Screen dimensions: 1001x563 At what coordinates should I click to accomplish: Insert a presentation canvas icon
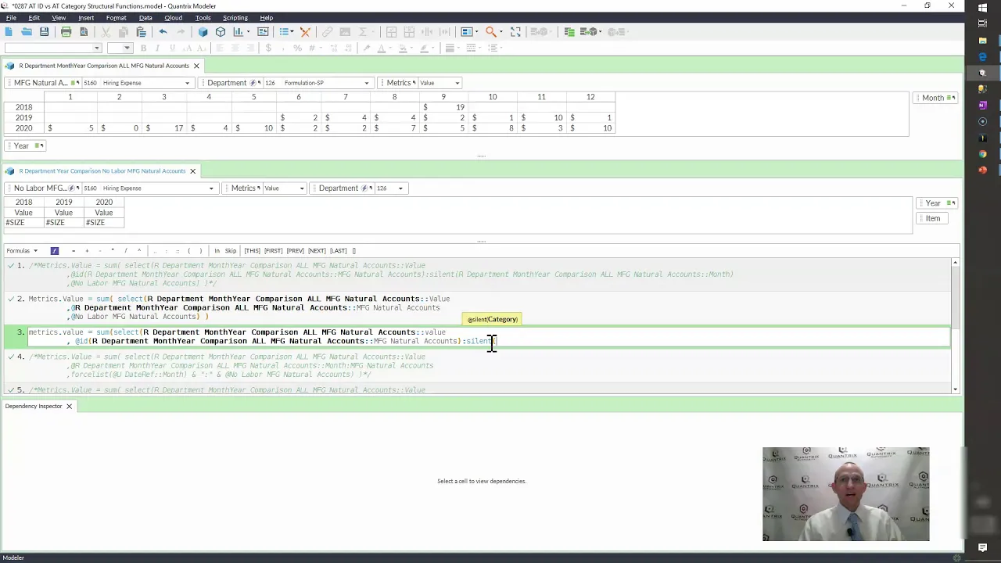(263, 32)
